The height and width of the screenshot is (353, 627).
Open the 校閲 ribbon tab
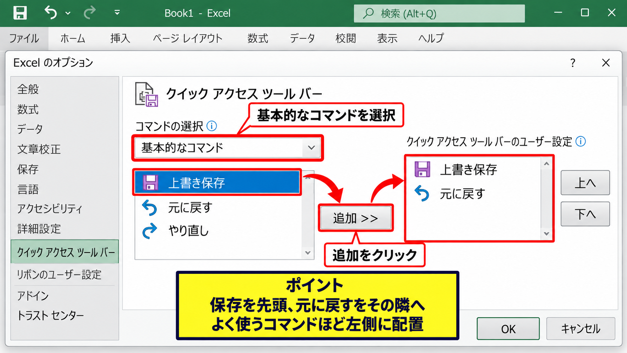pyautogui.click(x=345, y=38)
